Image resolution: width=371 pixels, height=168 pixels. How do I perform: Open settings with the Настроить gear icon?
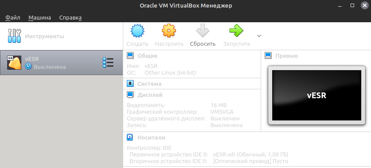coord(169,31)
